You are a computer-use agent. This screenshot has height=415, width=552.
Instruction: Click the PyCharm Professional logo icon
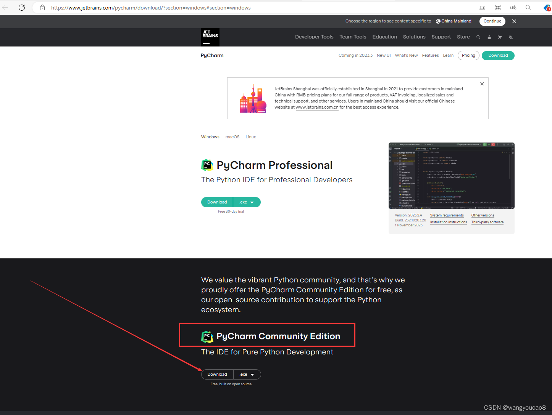click(207, 165)
